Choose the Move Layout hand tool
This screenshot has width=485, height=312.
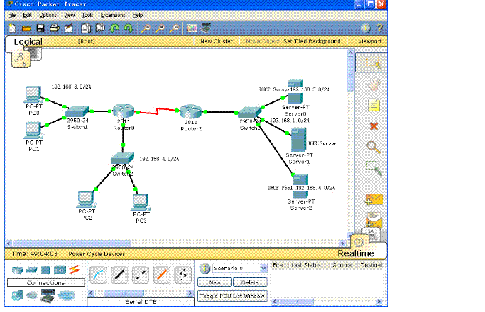tap(374, 84)
